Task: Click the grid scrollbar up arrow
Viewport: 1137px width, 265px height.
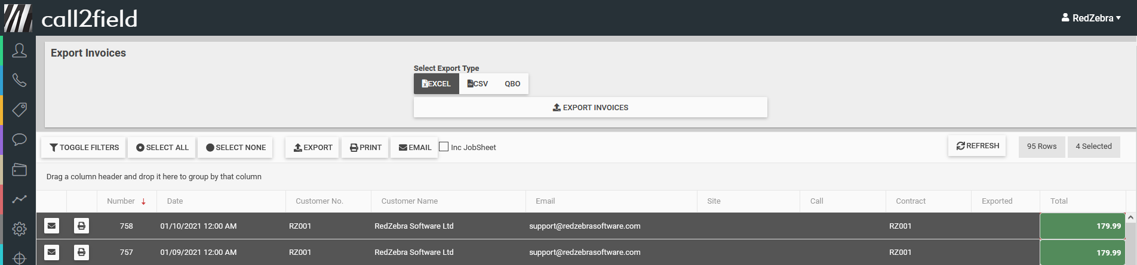Action: point(1130,218)
